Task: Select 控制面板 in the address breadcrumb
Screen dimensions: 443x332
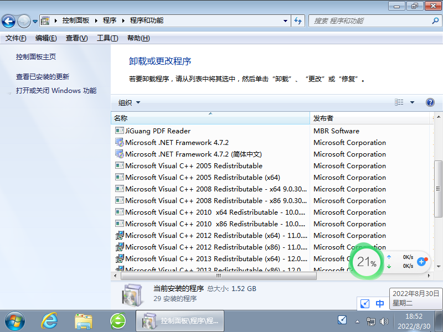Action: tap(76, 20)
